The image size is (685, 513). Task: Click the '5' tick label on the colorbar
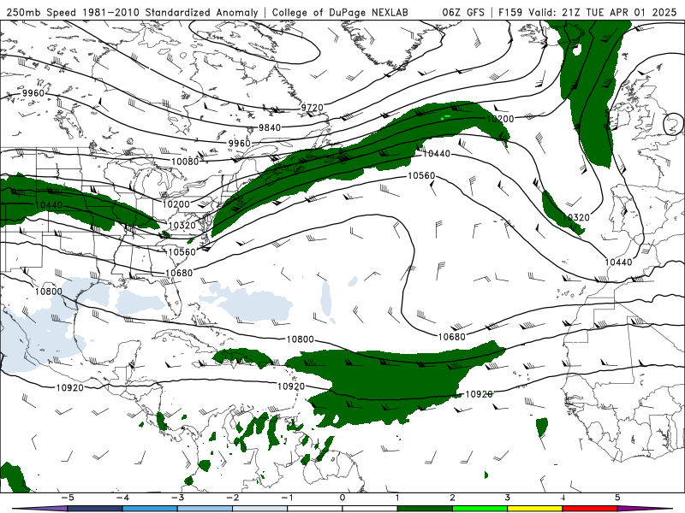coord(617,498)
